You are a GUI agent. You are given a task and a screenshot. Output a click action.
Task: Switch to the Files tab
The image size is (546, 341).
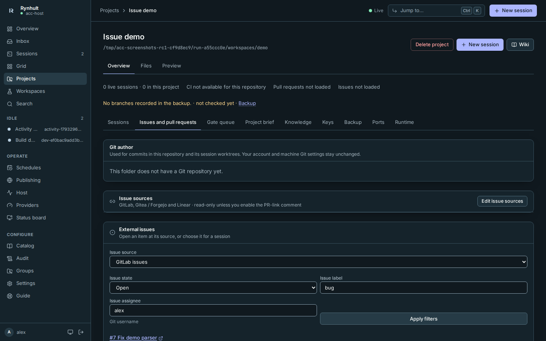coord(146,66)
